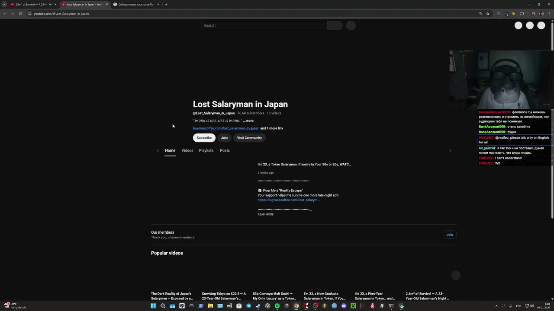Close the '2.4m² of Survival' tab
This screenshot has width=554, height=311.
pos(55,4)
